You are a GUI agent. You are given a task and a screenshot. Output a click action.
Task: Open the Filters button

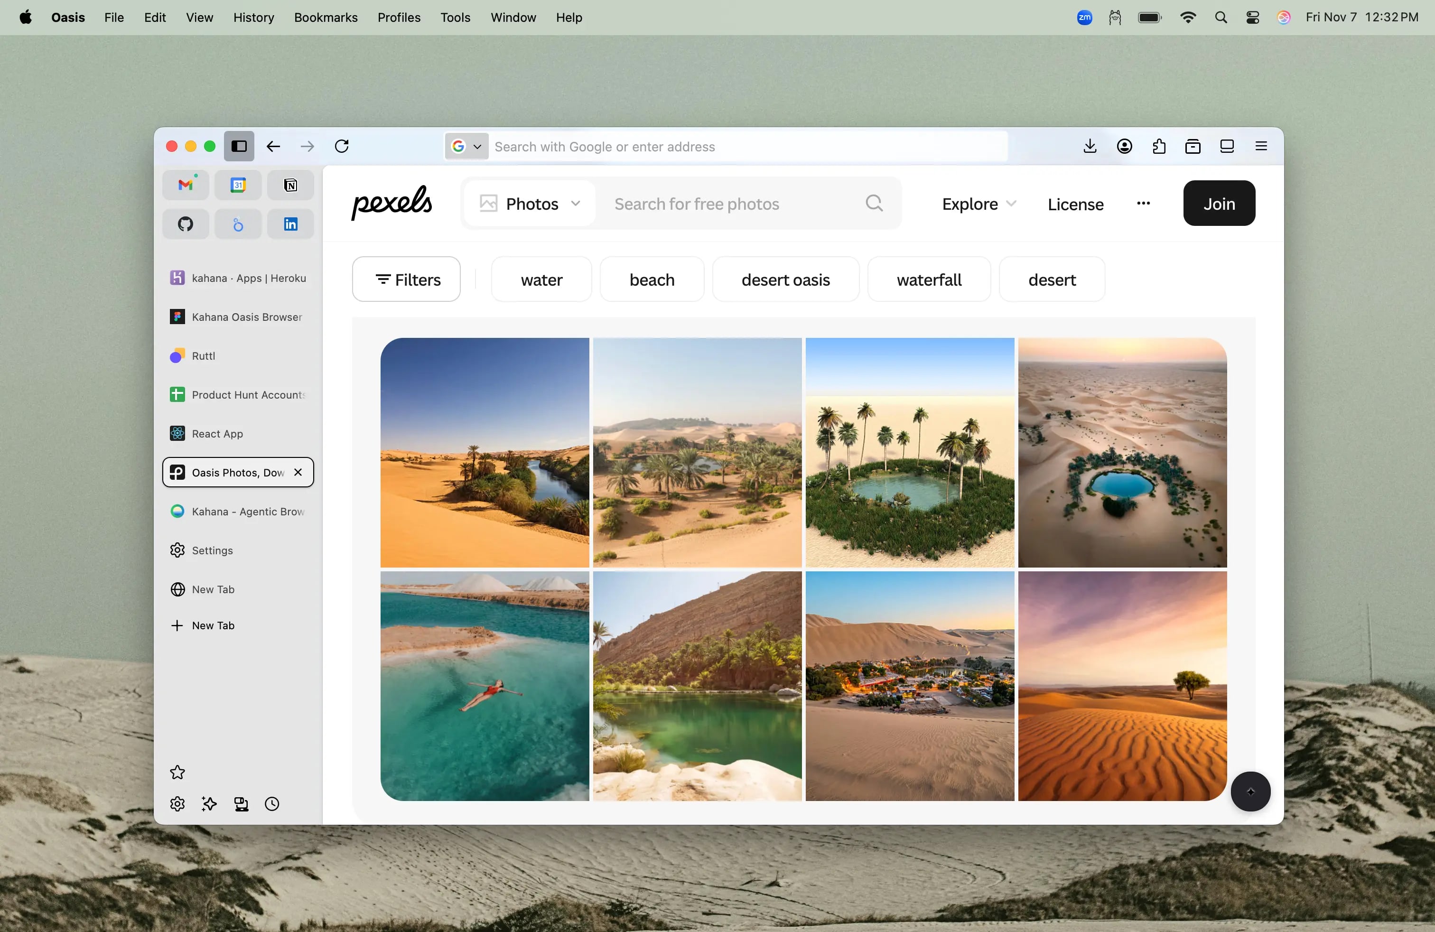click(406, 279)
